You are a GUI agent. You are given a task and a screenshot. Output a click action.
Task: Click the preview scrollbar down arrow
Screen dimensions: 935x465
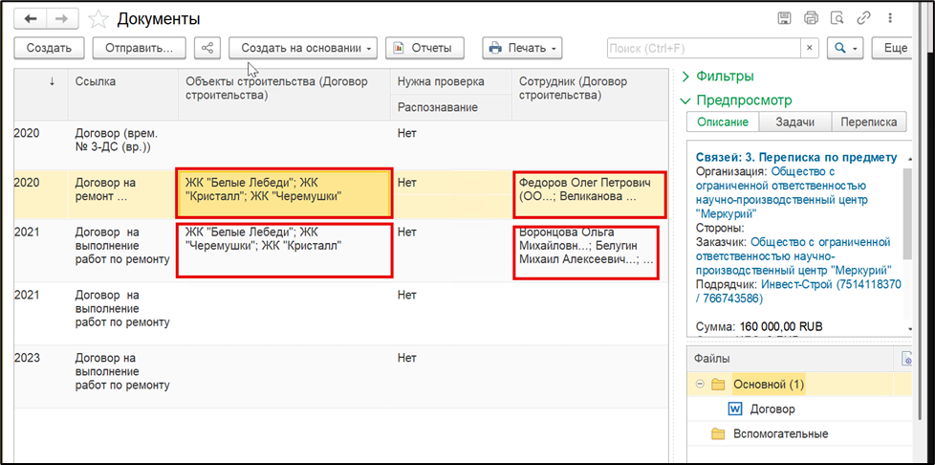click(x=910, y=329)
